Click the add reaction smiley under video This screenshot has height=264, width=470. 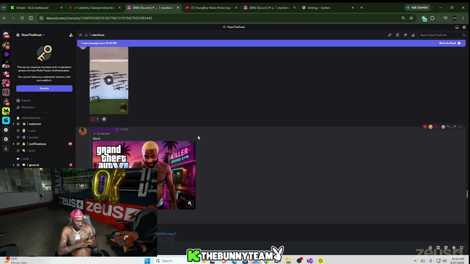pyautogui.click(x=104, y=119)
